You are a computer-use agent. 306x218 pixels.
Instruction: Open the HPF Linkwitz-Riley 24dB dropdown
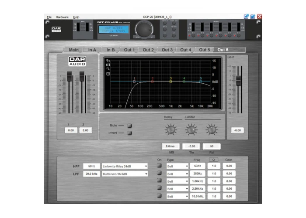(x=125, y=166)
